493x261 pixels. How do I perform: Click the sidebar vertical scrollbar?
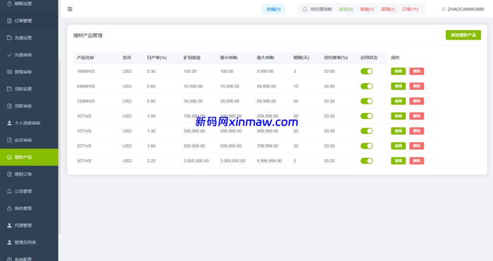59,148
